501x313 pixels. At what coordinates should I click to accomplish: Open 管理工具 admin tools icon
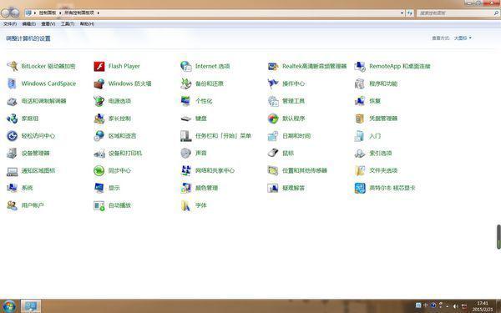click(273, 101)
